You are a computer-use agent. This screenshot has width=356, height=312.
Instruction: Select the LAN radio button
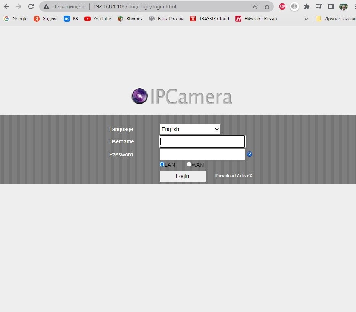coord(162,164)
